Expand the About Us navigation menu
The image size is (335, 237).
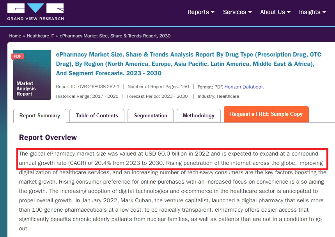[x=275, y=12]
